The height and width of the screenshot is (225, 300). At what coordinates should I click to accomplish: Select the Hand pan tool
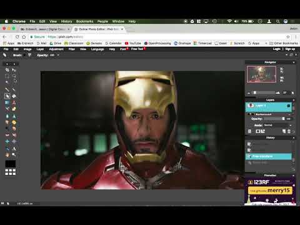click(x=7, y=155)
